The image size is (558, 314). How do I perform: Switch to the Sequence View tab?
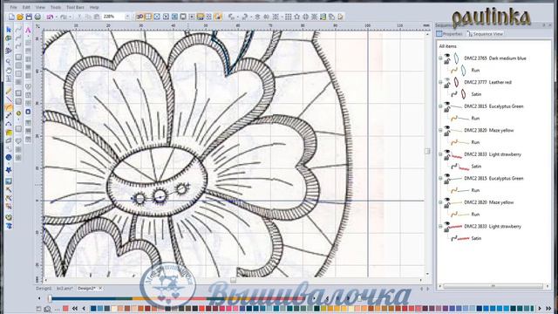[486, 34]
